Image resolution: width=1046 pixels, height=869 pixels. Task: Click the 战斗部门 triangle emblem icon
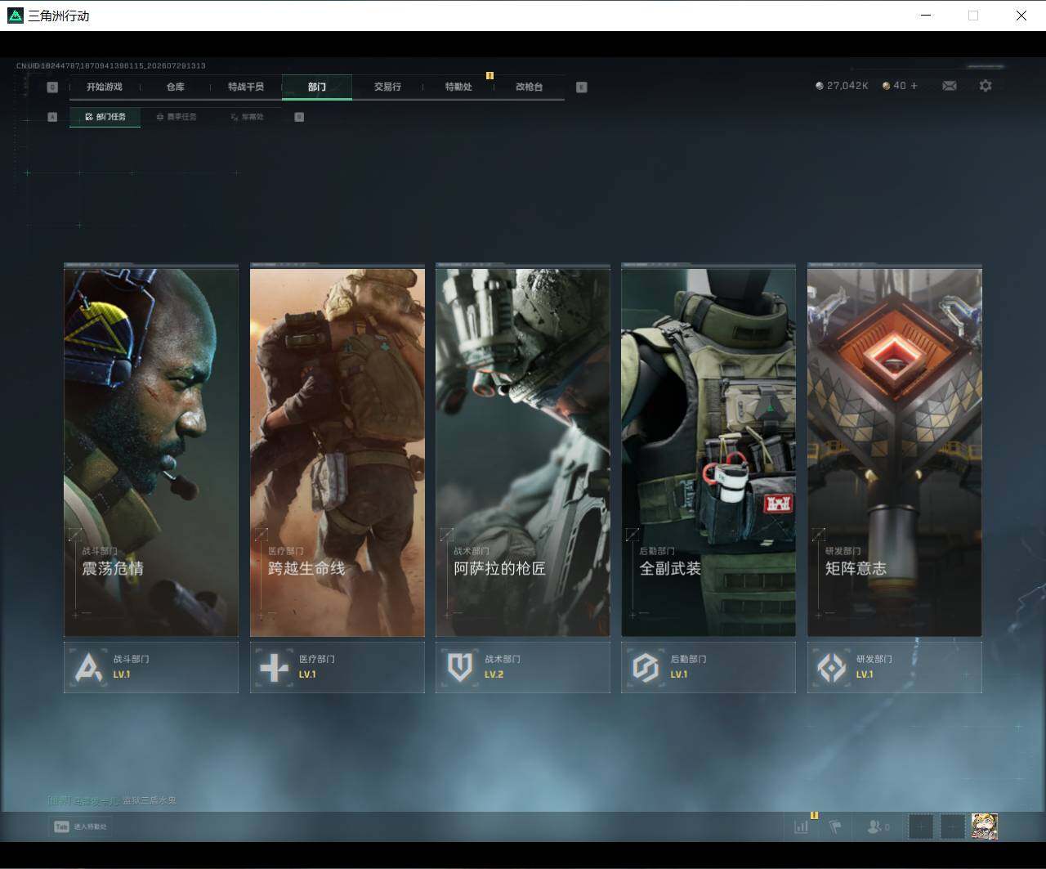pos(88,668)
